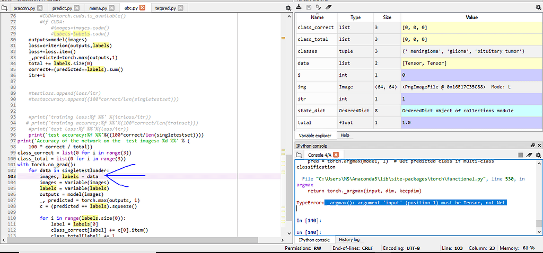Sort variables by the Size column header

pyautogui.click(x=387, y=17)
